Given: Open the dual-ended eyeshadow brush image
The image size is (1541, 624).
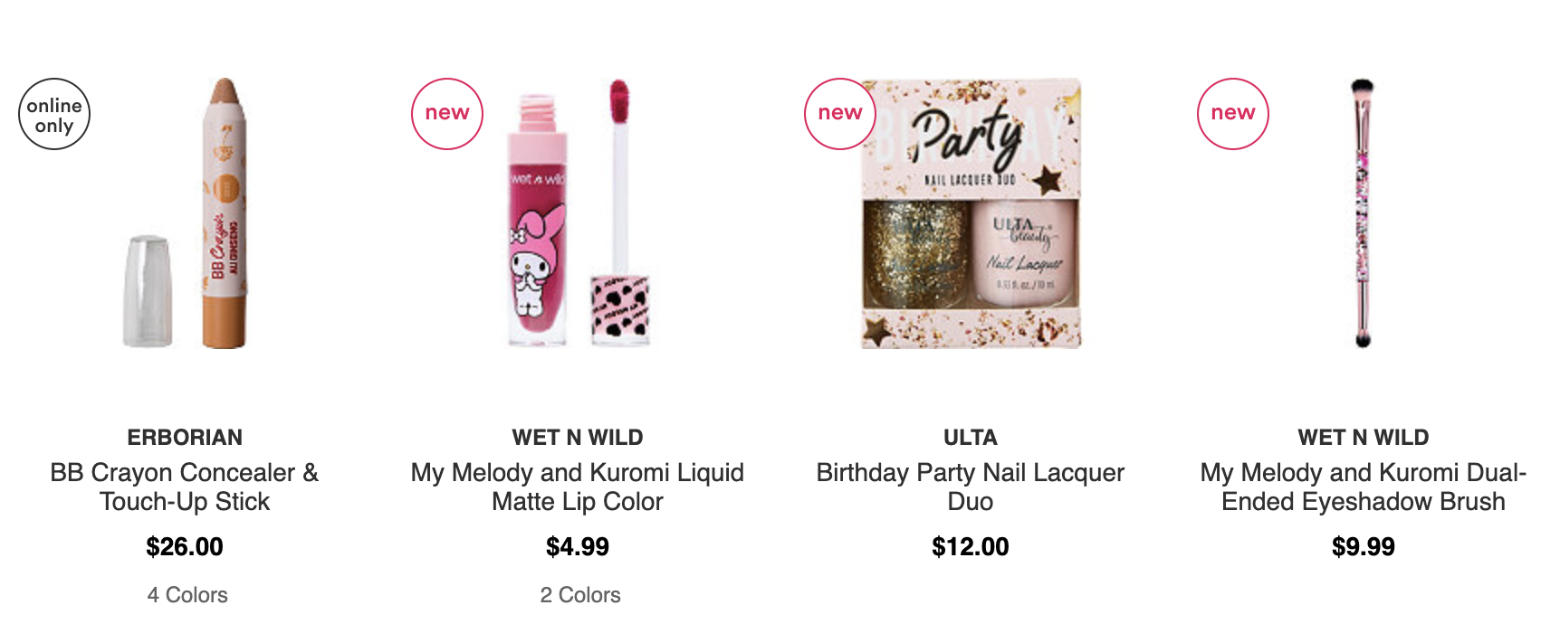Looking at the screenshot, I should [1363, 213].
